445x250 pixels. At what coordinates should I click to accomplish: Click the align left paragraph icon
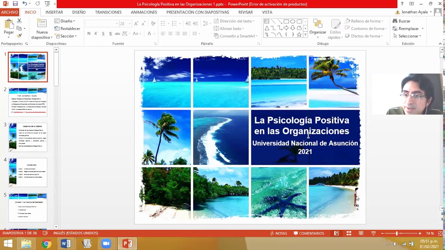[163, 34]
